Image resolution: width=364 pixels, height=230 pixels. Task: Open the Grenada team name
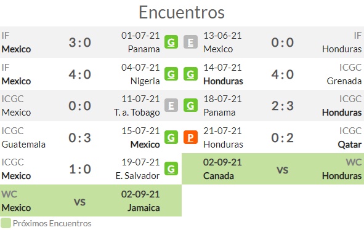(344, 81)
